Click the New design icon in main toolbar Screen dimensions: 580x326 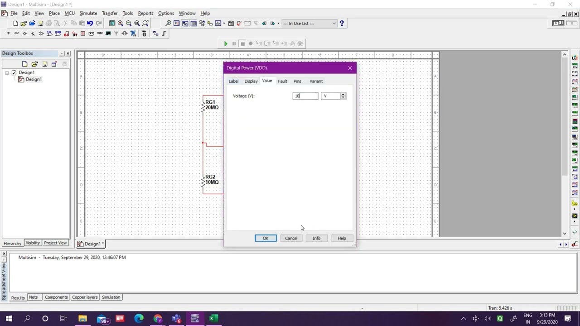[x=15, y=23]
